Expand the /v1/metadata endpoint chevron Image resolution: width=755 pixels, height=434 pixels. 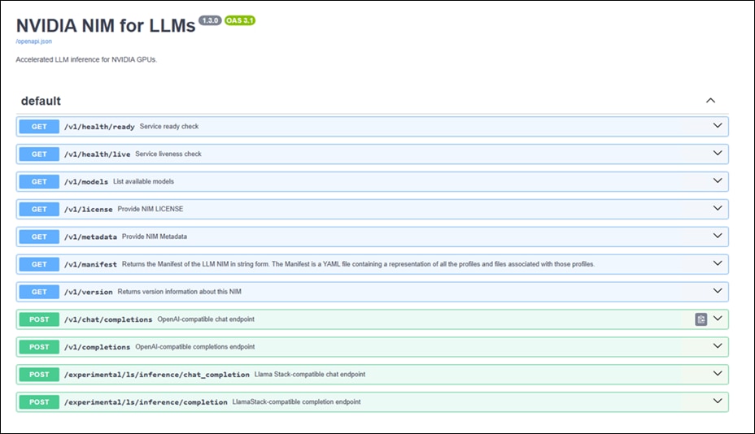pyautogui.click(x=718, y=236)
